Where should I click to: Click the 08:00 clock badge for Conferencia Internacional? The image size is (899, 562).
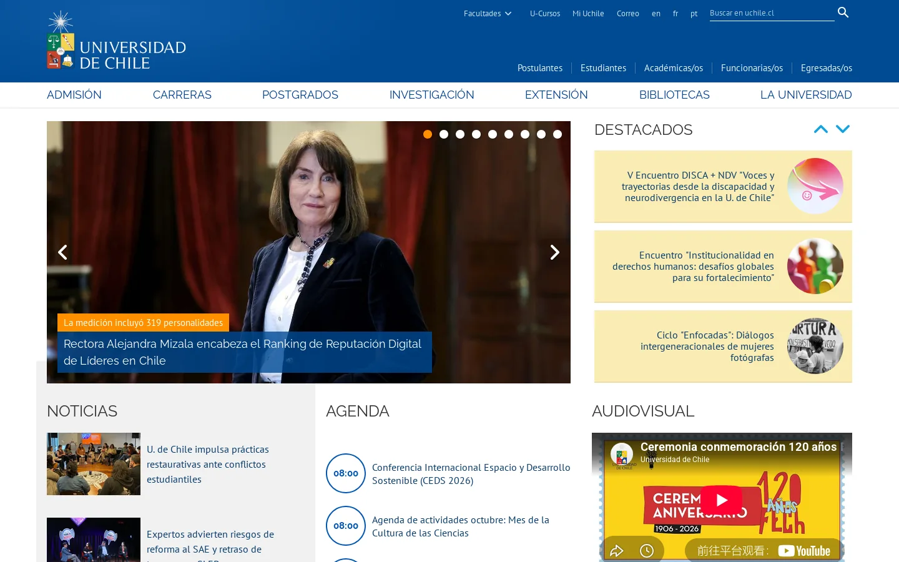click(x=346, y=473)
